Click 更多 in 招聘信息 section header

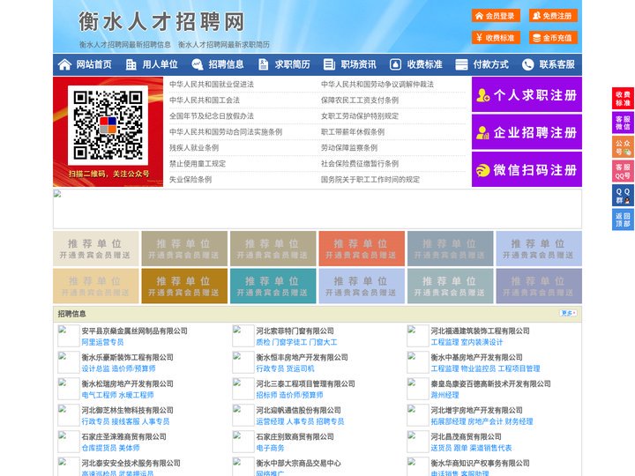pos(568,313)
